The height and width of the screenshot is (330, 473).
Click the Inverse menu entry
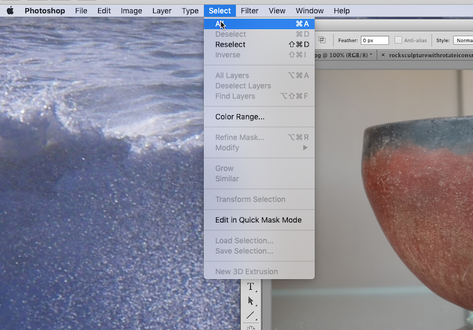tap(259, 55)
